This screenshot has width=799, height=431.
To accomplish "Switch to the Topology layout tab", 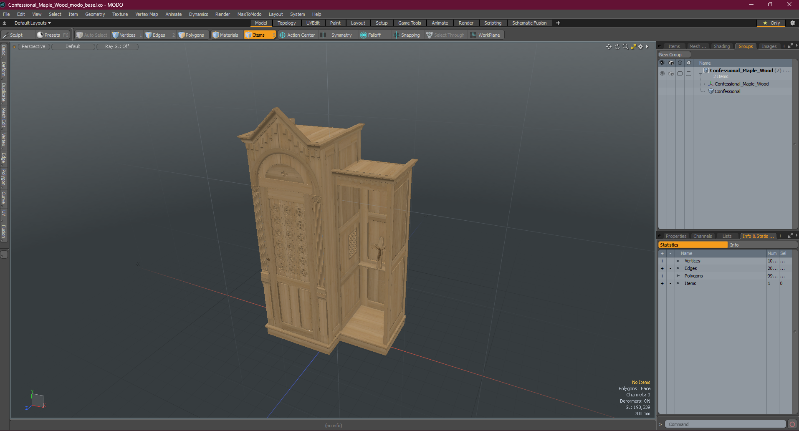I will (286, 23).
